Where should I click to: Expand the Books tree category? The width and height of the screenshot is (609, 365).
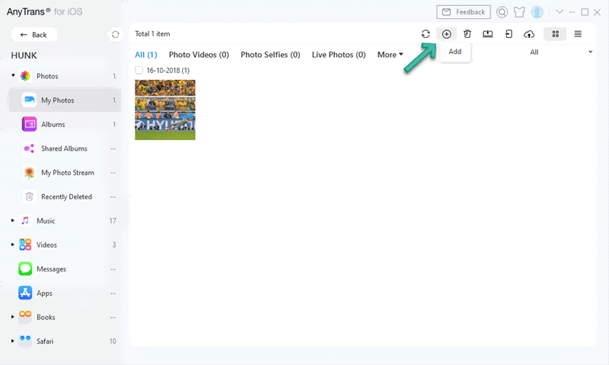pyautogui.click(x=13, y=317)
